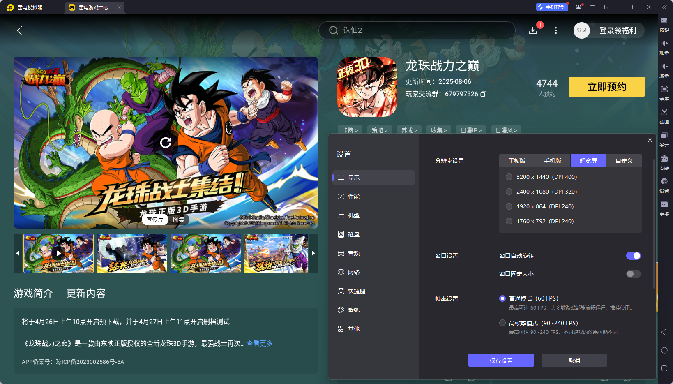Click the Android recent apps square icon
Viewport: 673px width, 384px height.
tap(664, 368)
